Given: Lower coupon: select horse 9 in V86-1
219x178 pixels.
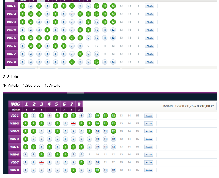Looking at the screenshot, I should point(89,116).
